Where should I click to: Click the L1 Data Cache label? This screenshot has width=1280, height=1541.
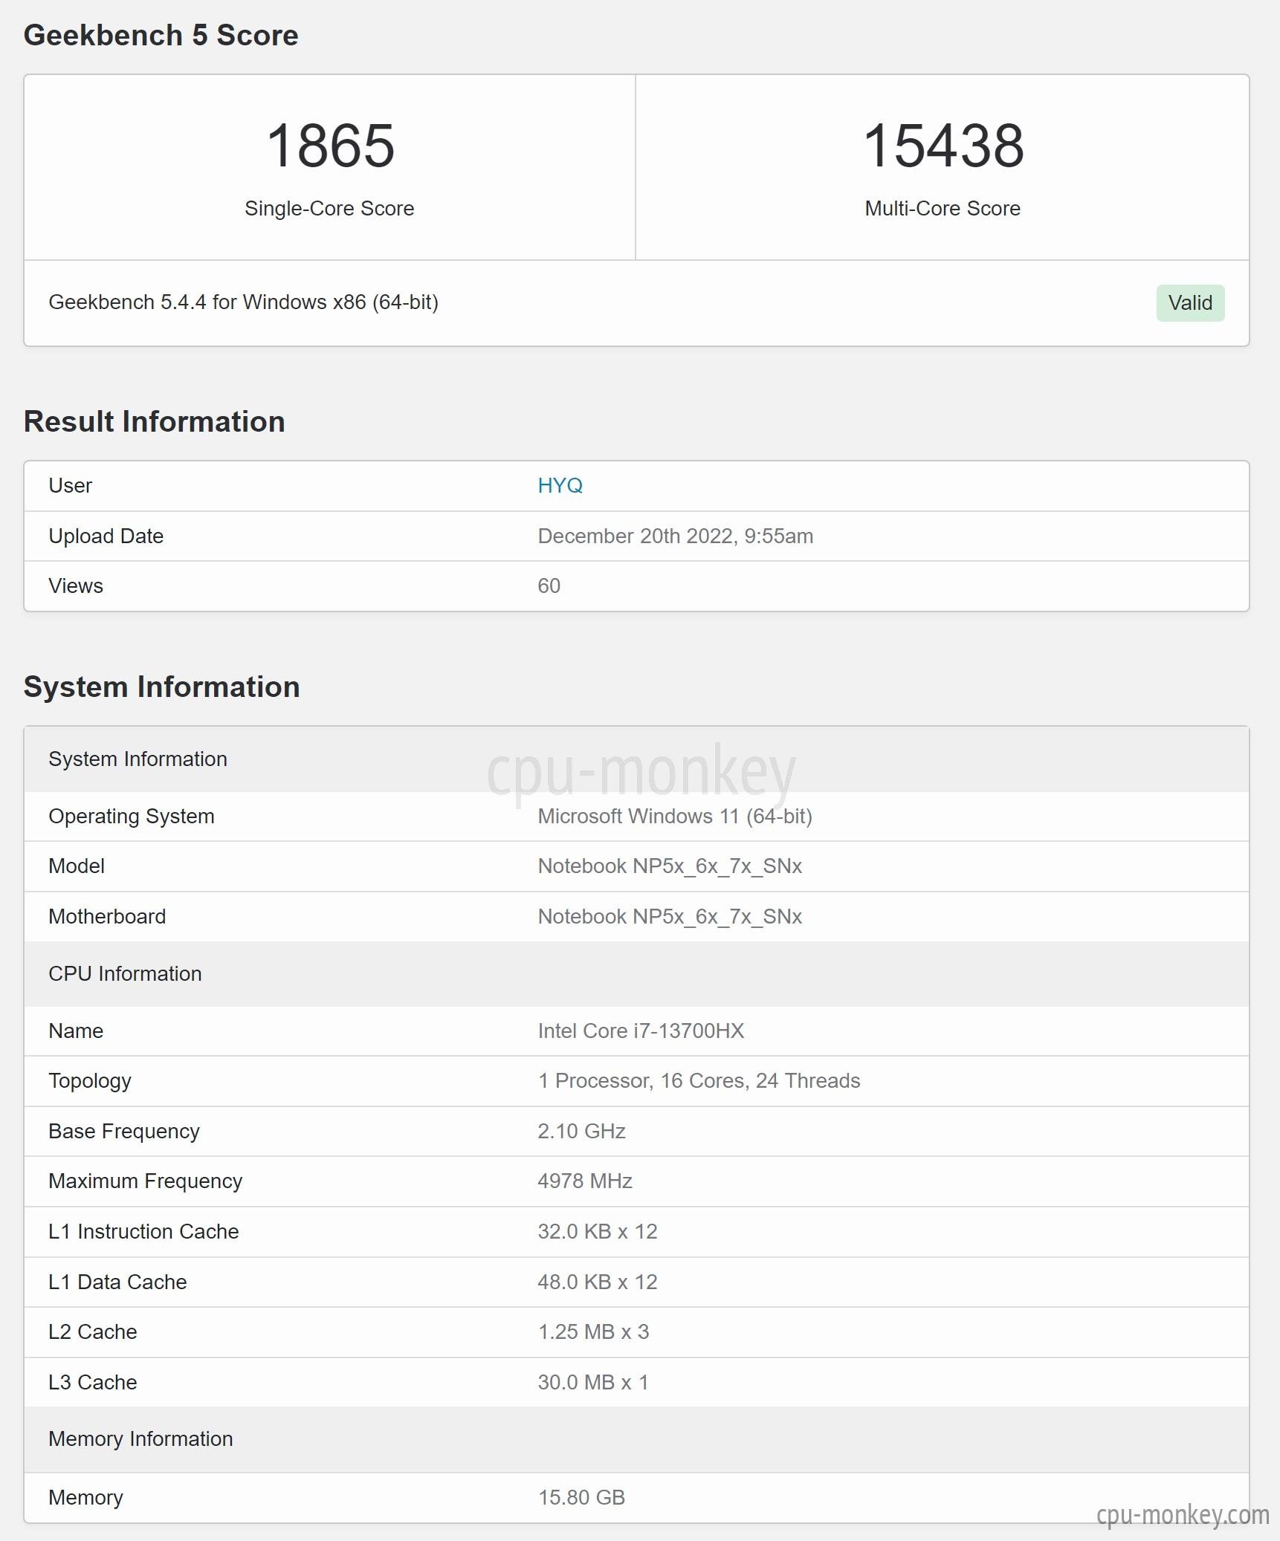pyautogui.click(x=117, y=1282)
